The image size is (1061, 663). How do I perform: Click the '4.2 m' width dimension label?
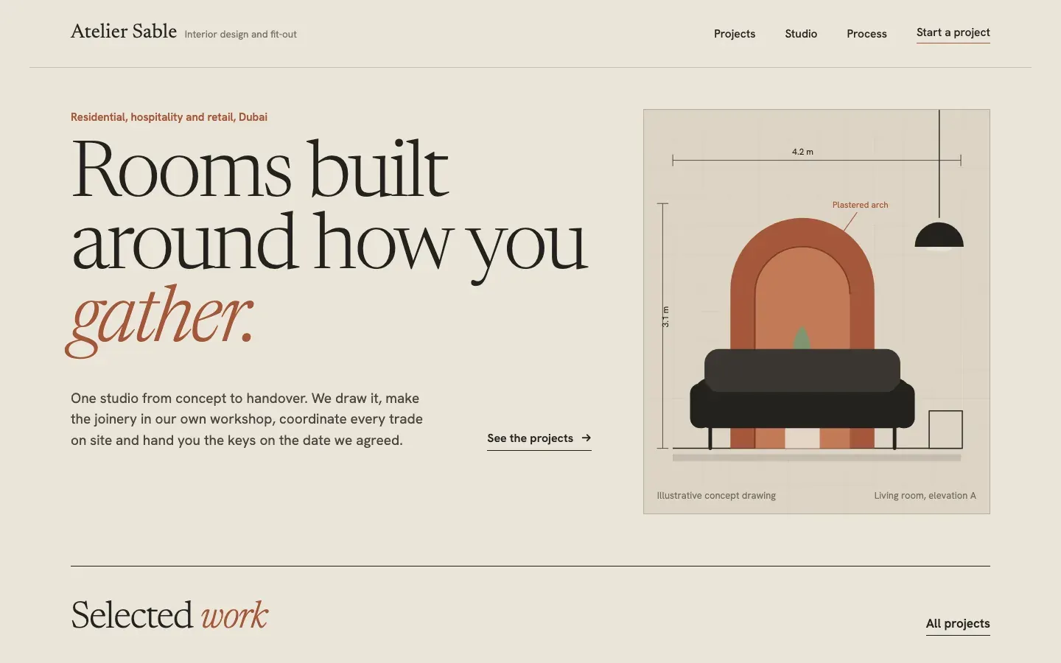click(x=802, y=152)
